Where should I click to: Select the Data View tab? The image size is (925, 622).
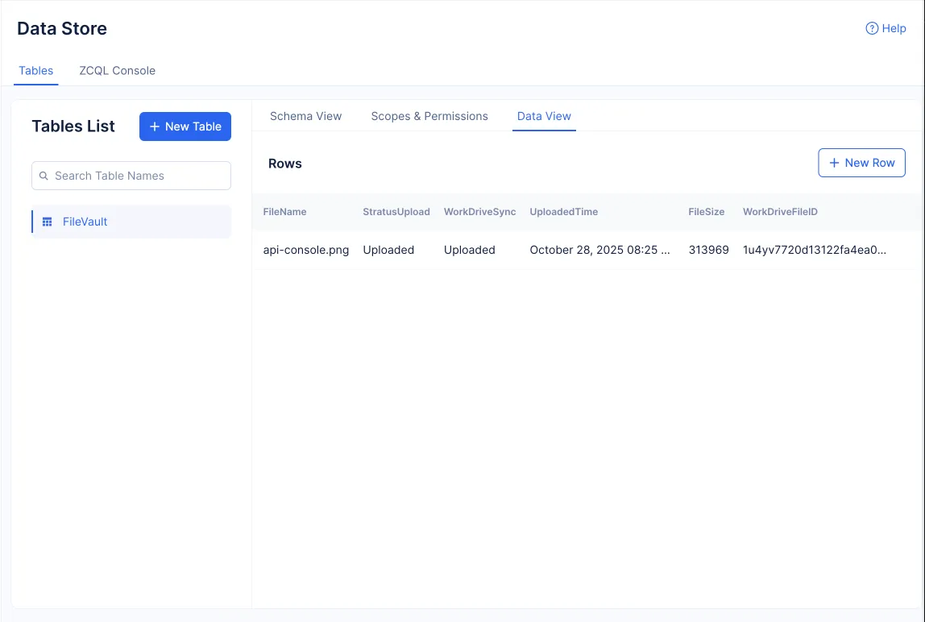tap(544, 116)
